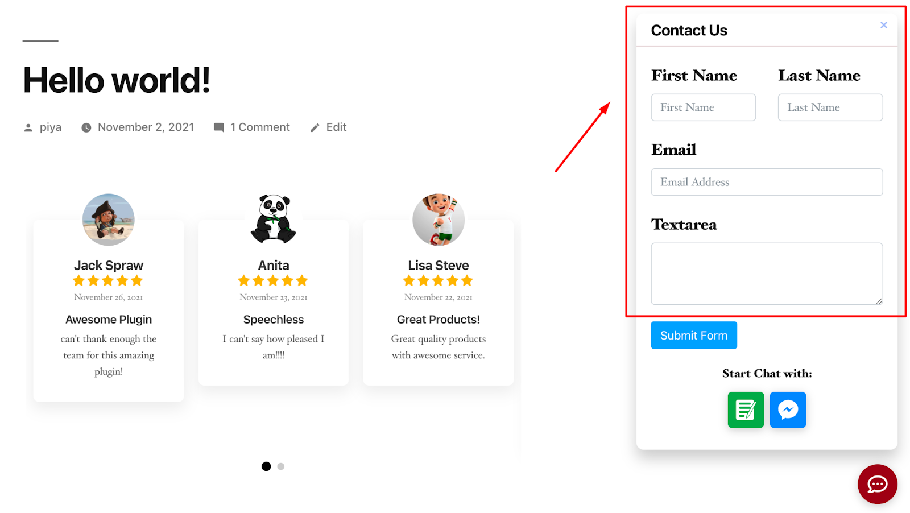Click the red floating chat bubble
This screenshot has width=910, height=513.
pyautogui.click(x=877, y=484)
